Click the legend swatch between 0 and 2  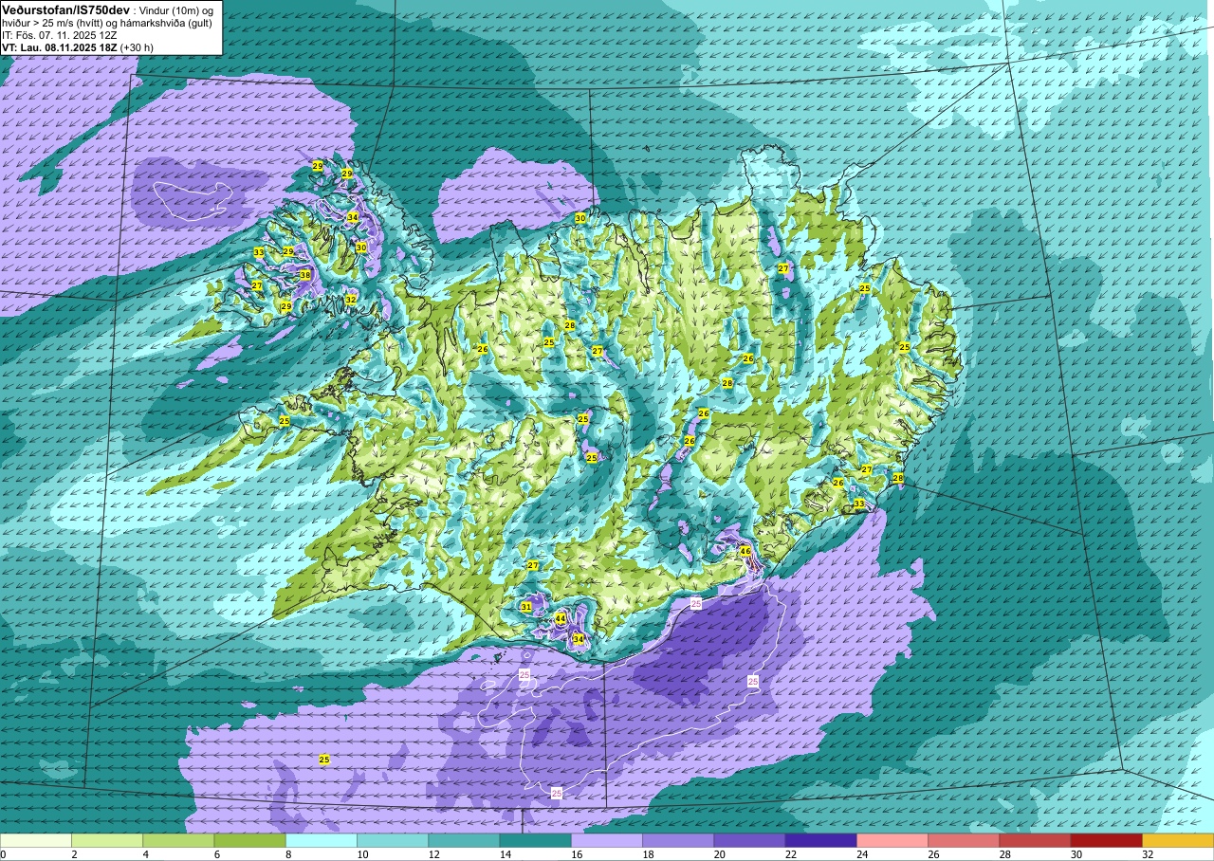coord(36,840)
